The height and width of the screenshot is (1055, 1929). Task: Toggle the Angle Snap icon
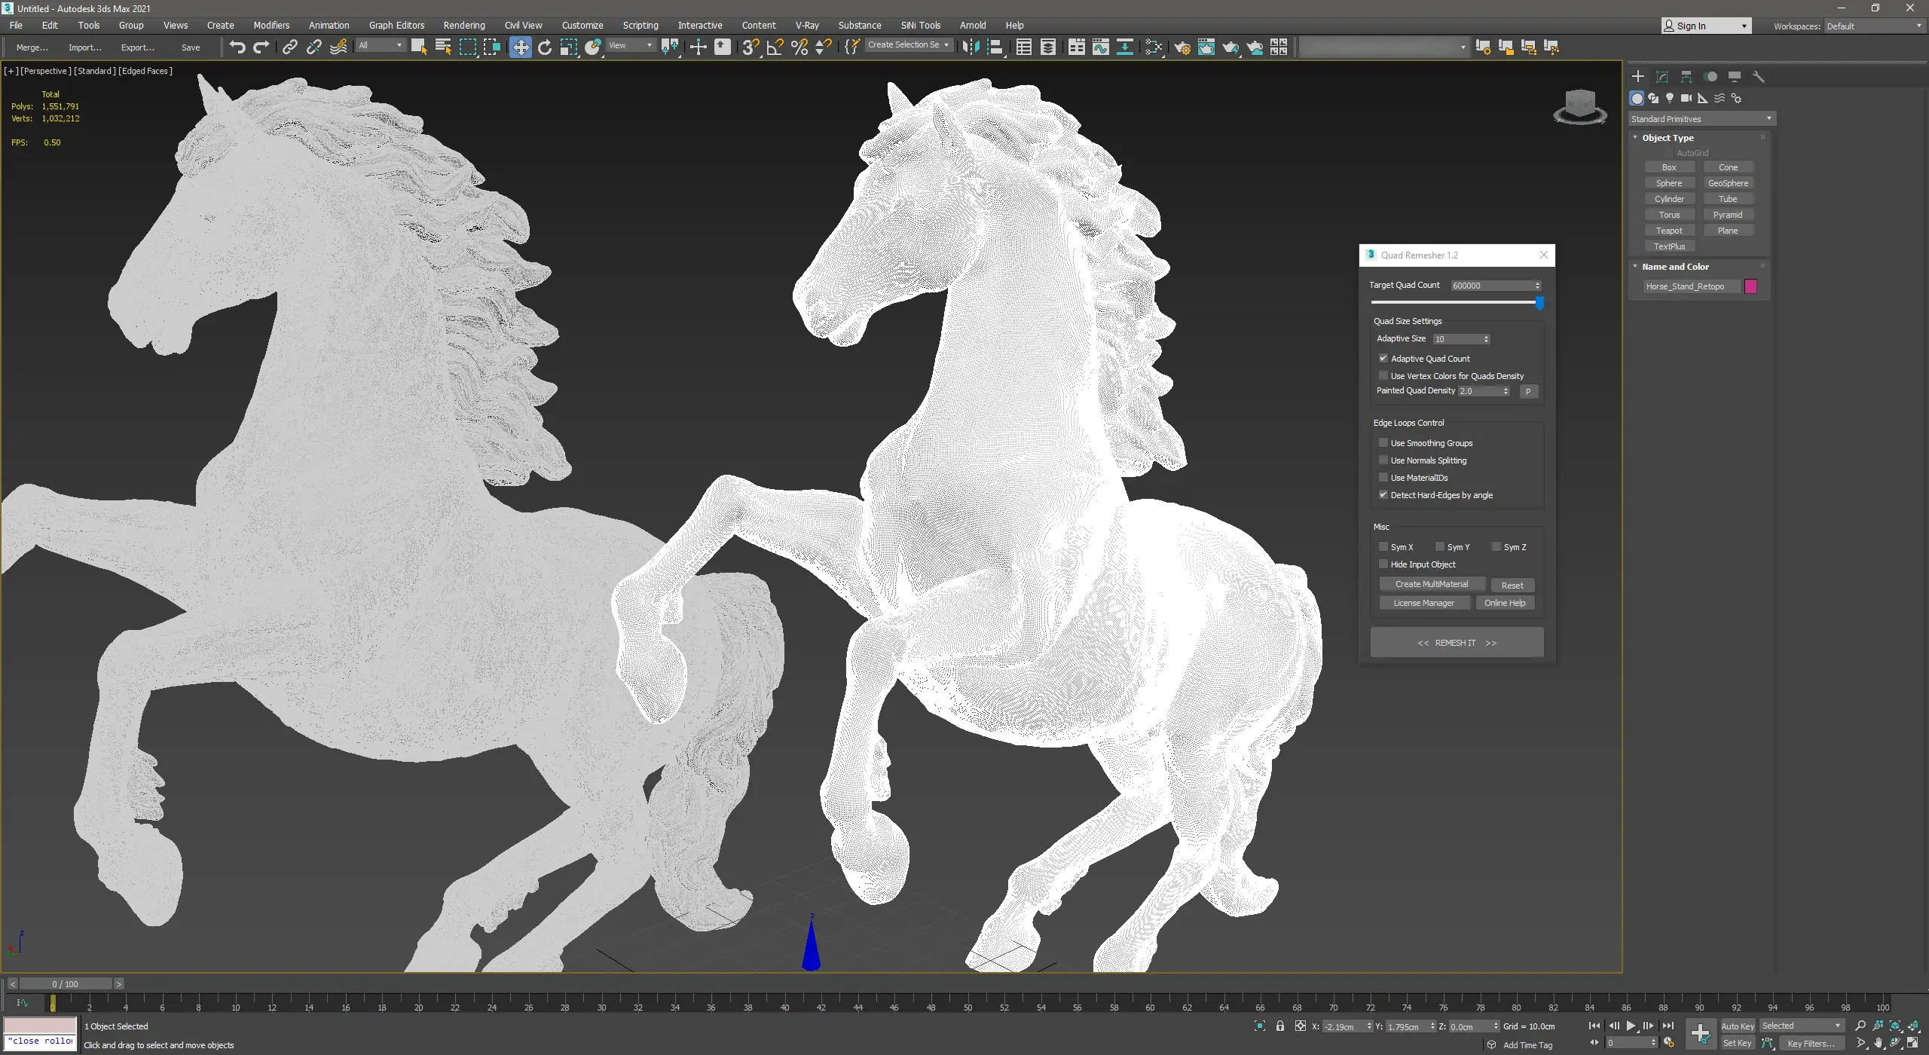[x=775, y=47]
